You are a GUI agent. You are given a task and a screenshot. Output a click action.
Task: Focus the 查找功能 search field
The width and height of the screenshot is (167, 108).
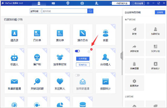pos(65,11)
